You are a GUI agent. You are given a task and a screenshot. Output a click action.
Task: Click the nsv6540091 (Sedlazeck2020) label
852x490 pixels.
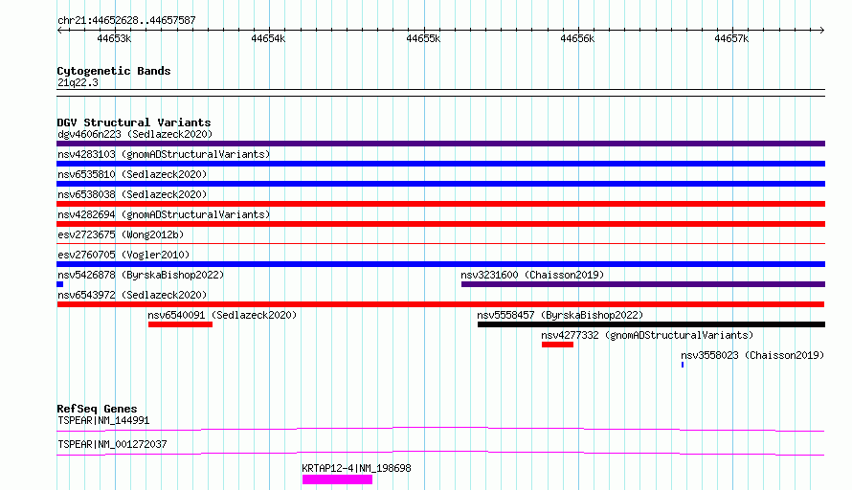222,315
